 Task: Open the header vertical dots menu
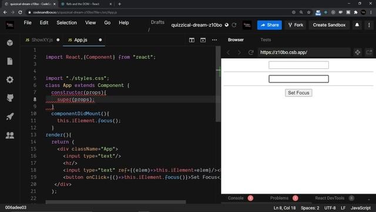coord(369,25)
